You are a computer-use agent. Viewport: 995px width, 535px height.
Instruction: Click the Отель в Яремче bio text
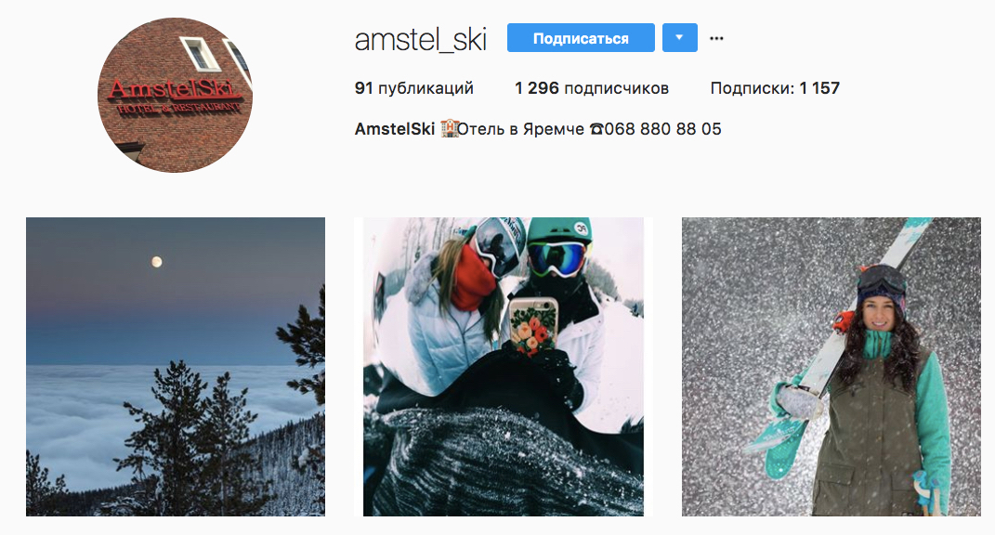coord(520,129)
